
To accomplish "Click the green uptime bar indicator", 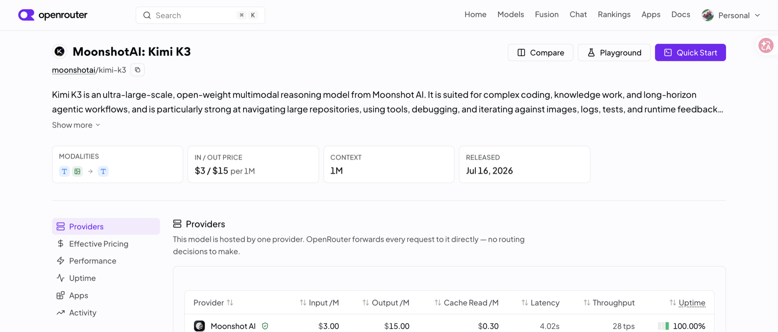I will point(664,326).
